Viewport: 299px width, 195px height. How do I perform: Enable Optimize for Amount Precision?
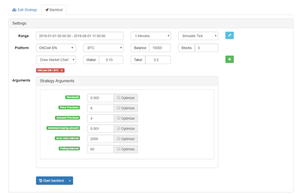(118, 118)
